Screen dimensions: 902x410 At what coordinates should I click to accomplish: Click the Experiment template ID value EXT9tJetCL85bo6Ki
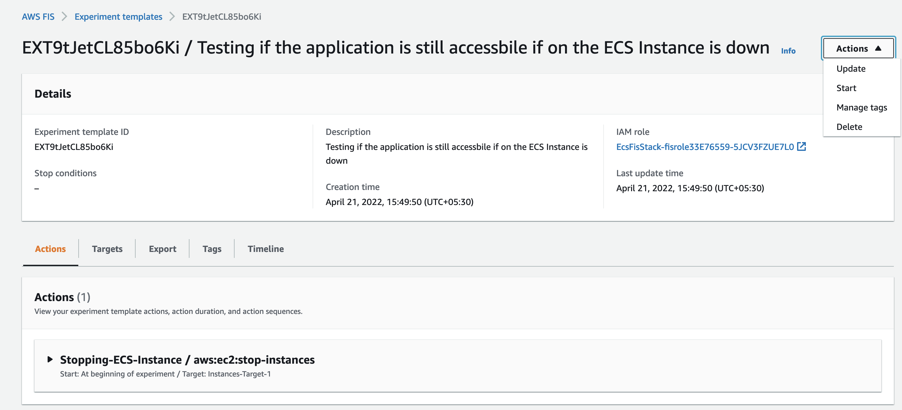tap(74, 146)
